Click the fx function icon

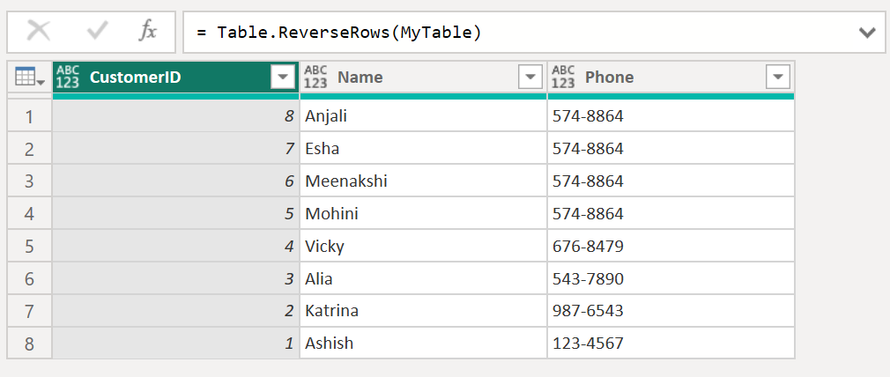pyautogui.click(x=148, y=32)
